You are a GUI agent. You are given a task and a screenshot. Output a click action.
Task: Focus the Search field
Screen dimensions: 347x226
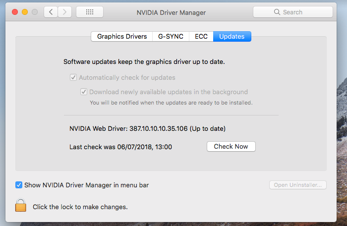point(293,12)
